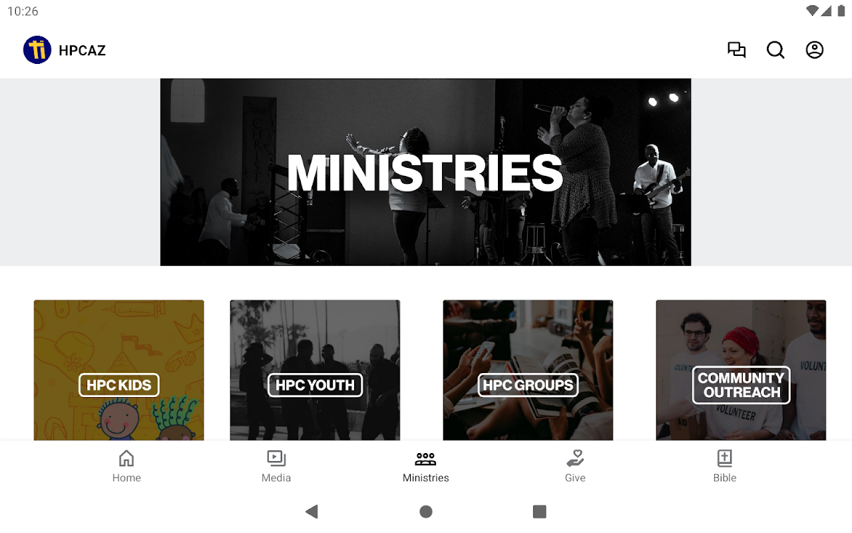Select the Ministries tab icon
This screenshot has height=533, width=852.
(x=426, y=458)
